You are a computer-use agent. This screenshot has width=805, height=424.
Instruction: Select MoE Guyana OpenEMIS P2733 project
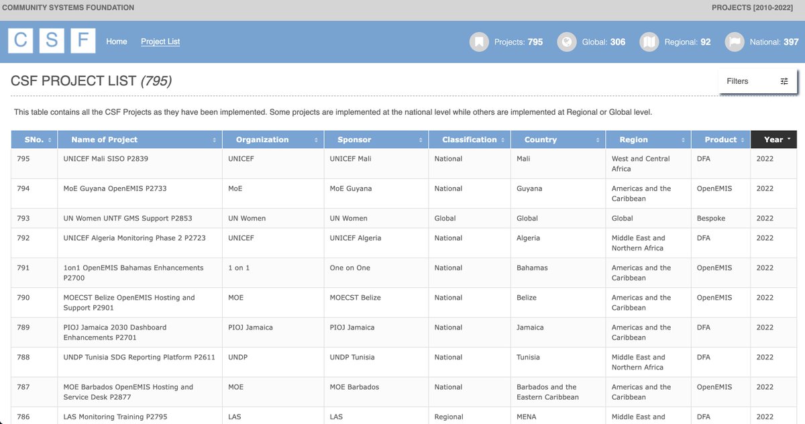click(115, 189)
